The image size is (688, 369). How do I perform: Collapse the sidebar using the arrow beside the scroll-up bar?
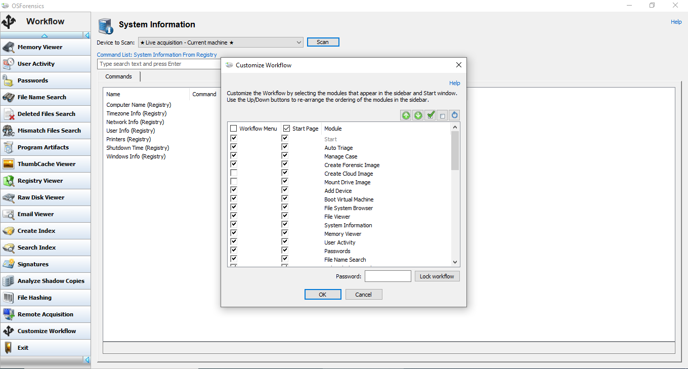pyautogui.click(x=87, y=35)
